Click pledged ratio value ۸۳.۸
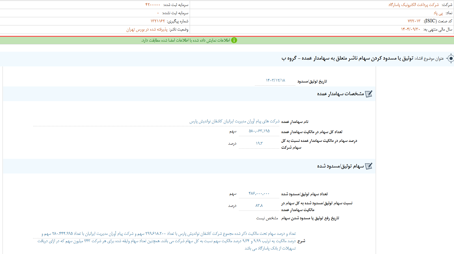This screenshot has height=254, width=454. pyautogui.click(x=259, y=206)
